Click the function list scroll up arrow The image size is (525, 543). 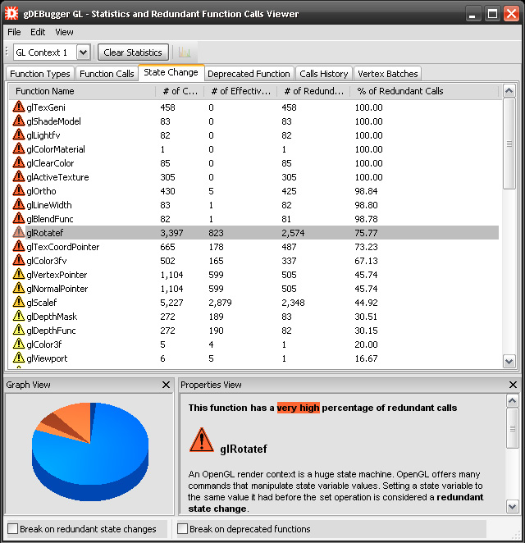click(x=509, y=91)
